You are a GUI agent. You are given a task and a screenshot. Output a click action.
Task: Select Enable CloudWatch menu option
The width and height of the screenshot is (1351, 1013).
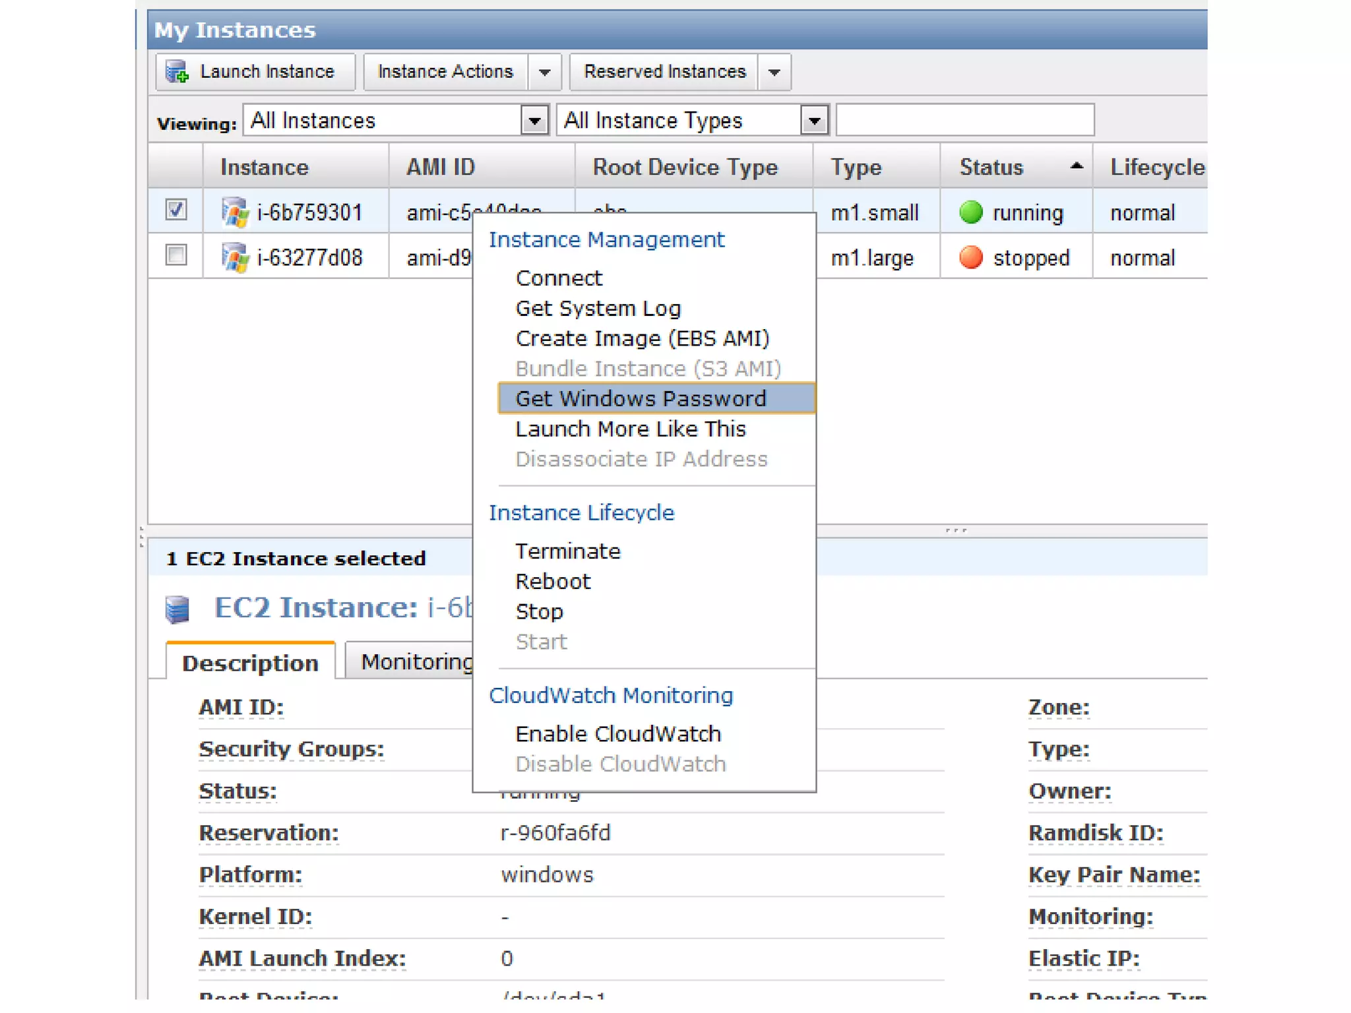[x=617, y=733]
